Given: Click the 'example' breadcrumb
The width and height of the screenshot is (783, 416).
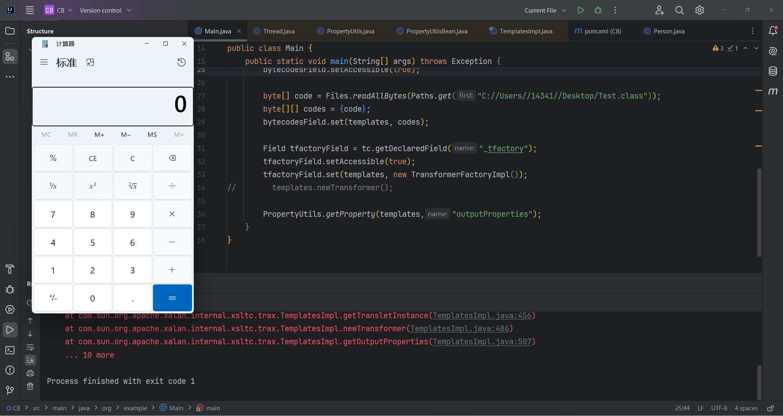Looking at the screenshot, I should (x=135, y=408).
